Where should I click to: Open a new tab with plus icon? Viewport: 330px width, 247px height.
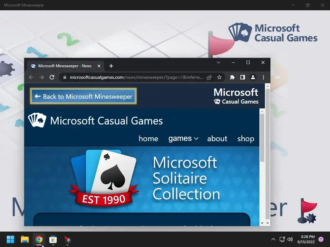click(x=111, y=66)
